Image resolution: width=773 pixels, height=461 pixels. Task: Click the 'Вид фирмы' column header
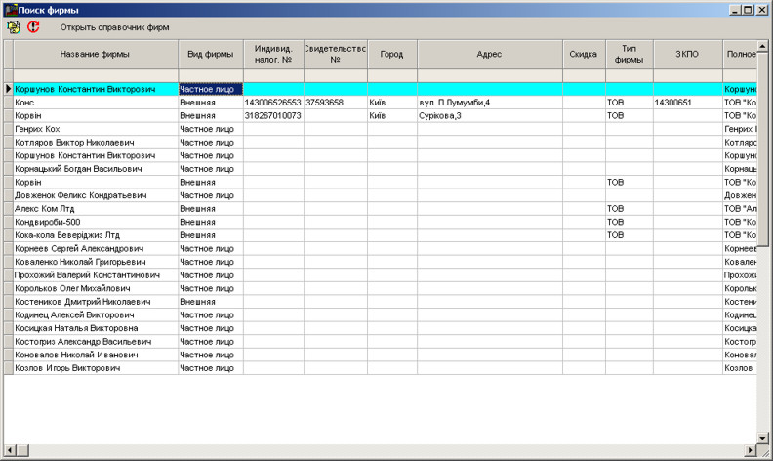(x=210, y=55)
